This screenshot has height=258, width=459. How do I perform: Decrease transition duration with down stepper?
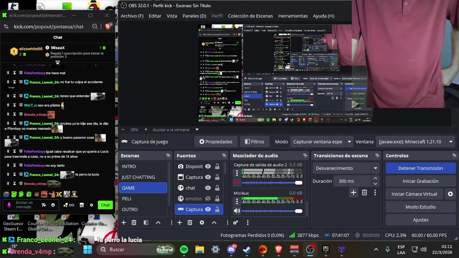[x=375, y=184]
